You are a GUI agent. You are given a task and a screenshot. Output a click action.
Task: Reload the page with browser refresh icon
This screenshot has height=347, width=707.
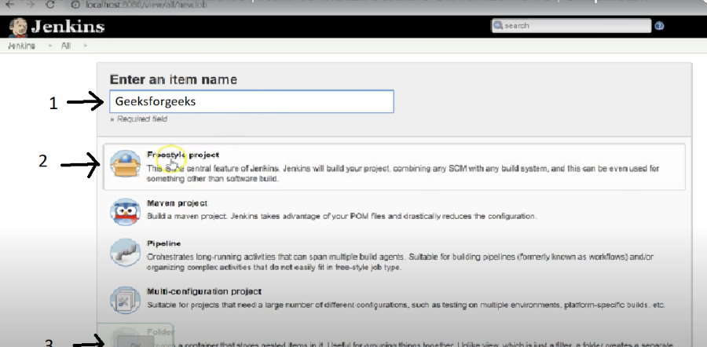pos(49,5)
